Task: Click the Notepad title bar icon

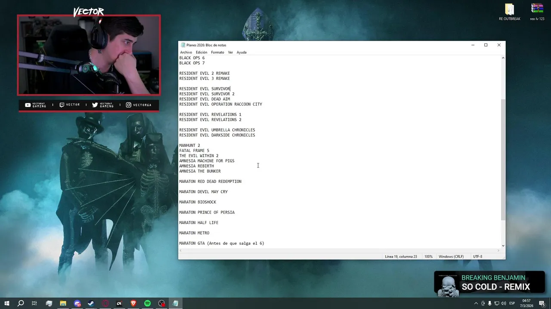Action: (183, 45)
